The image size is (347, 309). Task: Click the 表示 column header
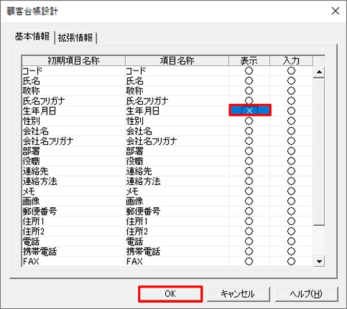pos(249,61)
